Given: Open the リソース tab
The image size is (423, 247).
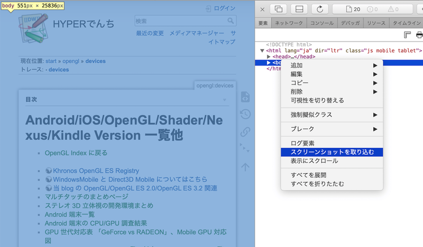Looking at the screenshot, I should pos(376,23).
